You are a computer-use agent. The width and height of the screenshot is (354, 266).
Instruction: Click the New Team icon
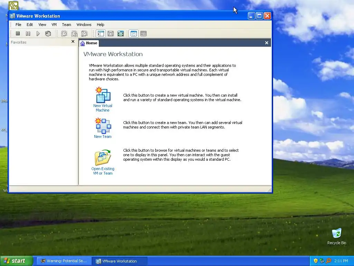tap(103, 126)
